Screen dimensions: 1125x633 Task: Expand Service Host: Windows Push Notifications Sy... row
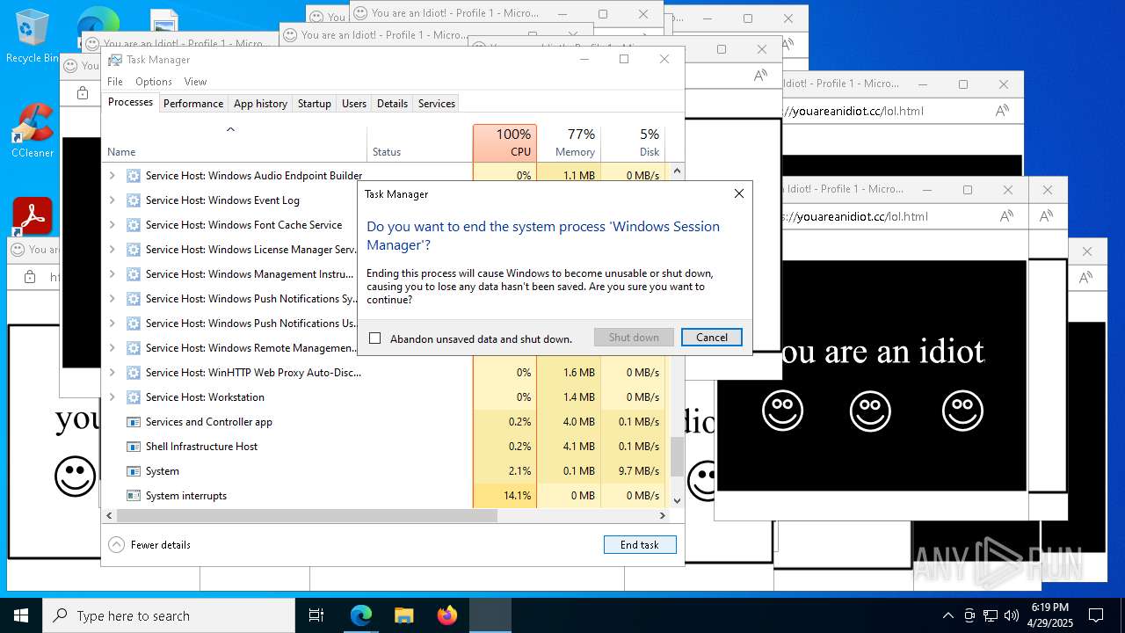pyautogui.click(x=112, y=299)
